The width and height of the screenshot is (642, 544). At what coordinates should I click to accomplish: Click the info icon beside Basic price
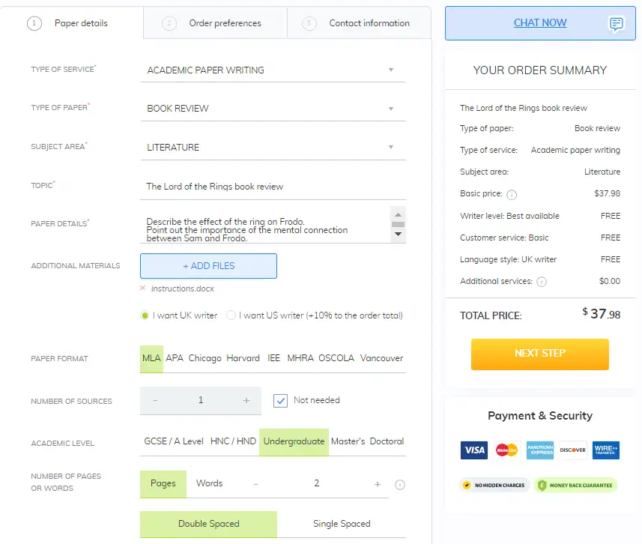pos(511,194)
